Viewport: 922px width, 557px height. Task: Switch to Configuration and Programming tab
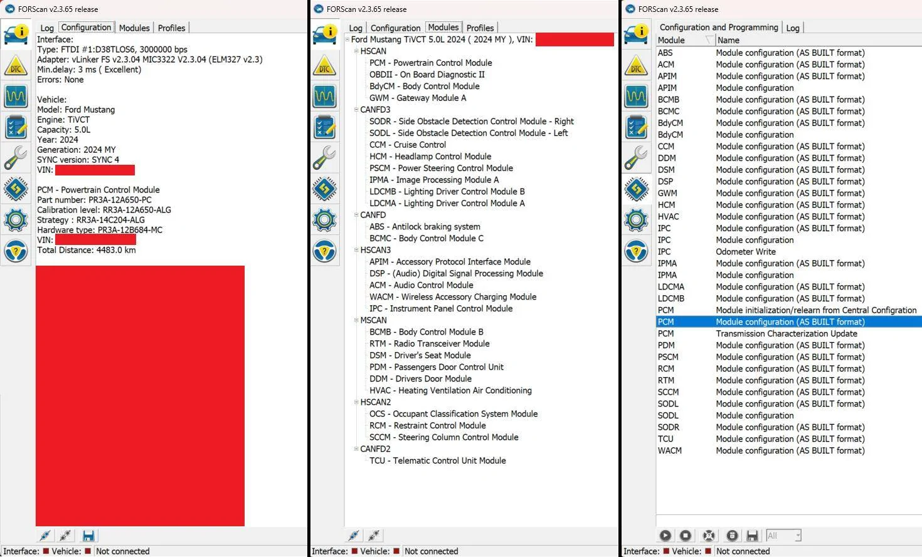coord(718,28)
